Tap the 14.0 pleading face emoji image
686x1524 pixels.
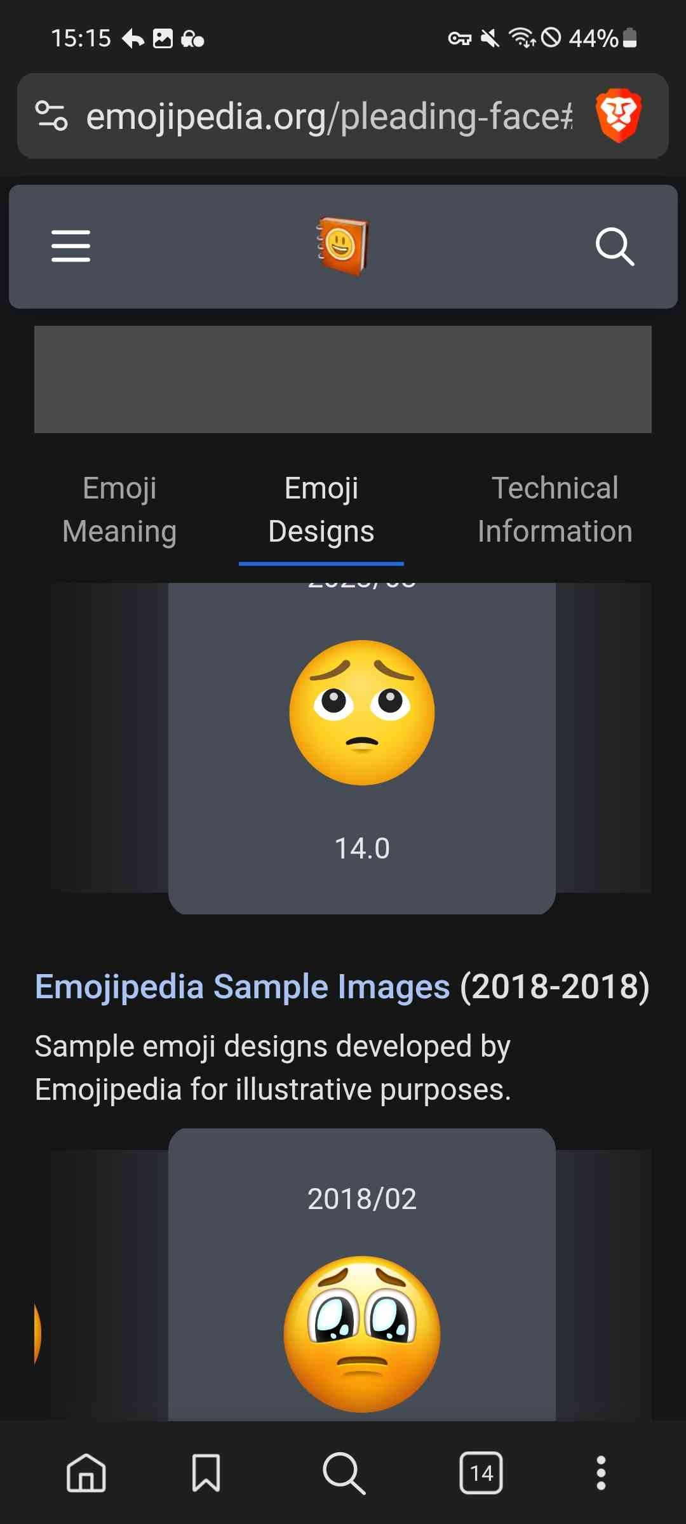point(362,712)
